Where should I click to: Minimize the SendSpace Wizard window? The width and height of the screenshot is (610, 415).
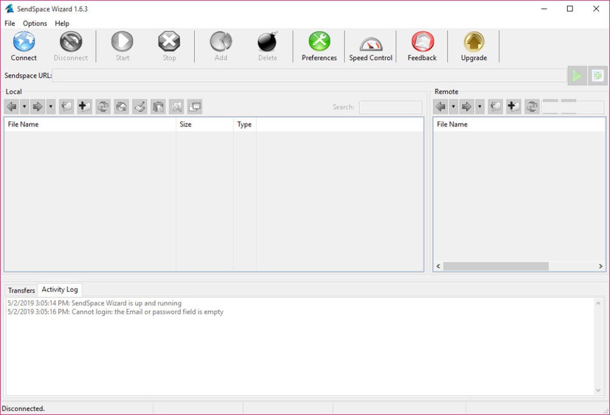(x=544, y=8)
